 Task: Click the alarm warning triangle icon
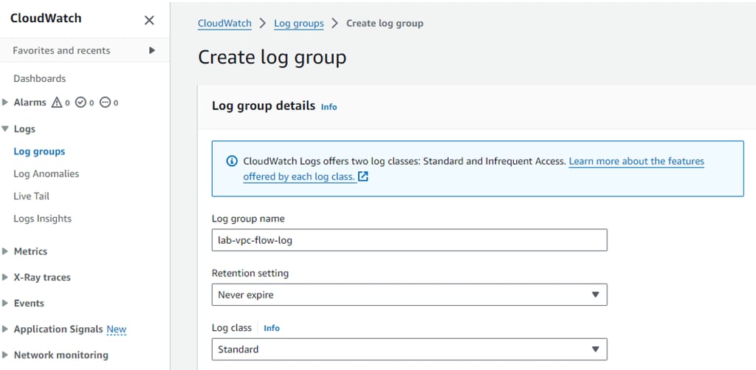pos(57,103)
